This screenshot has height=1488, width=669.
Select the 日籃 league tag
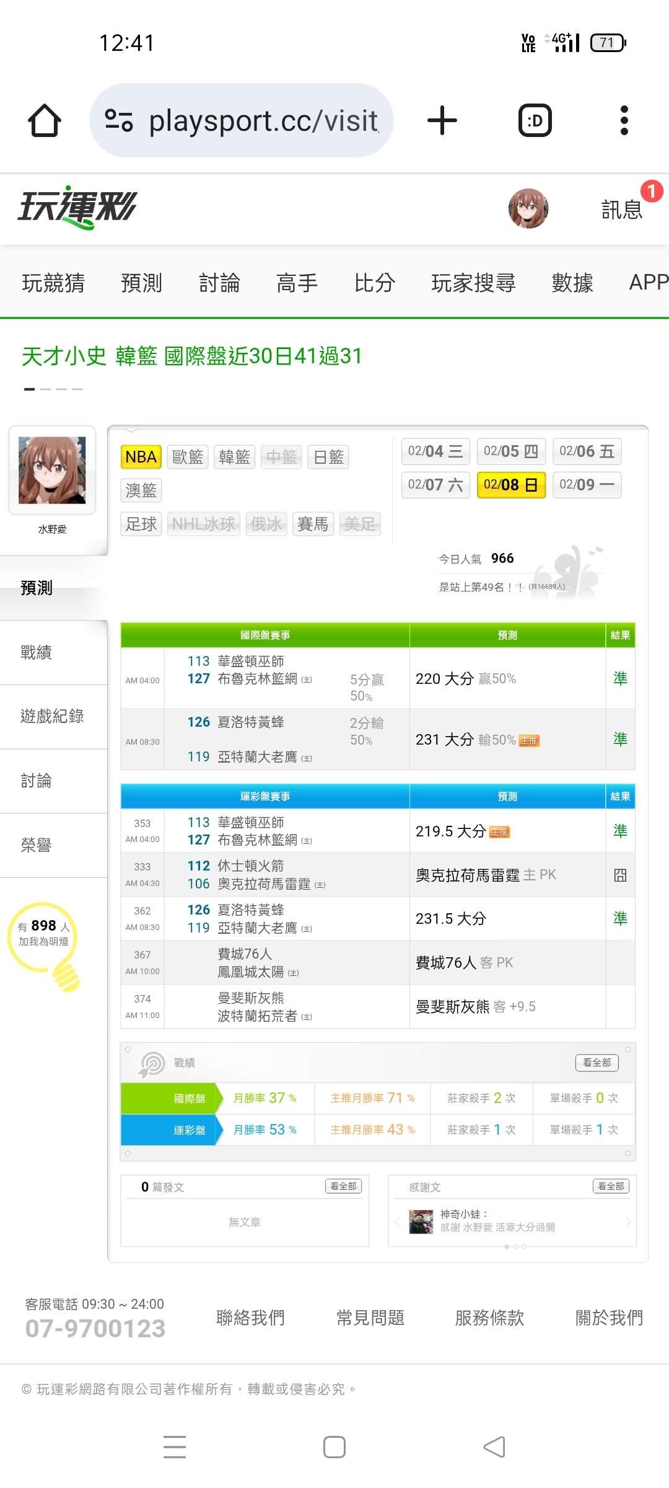click(x=328, y=458)
